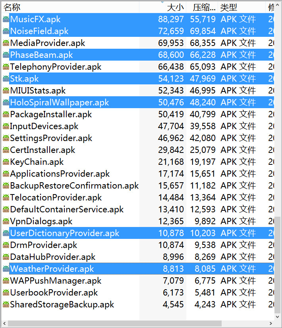Viewport: 282px width, 328px height.
Task: Click the UserDictionaryProvider.apk icon
Action: click(x=6, y=233)
